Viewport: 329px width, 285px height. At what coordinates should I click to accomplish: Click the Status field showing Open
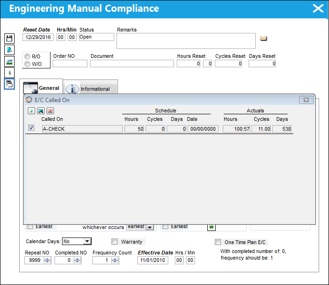(96, 37)
